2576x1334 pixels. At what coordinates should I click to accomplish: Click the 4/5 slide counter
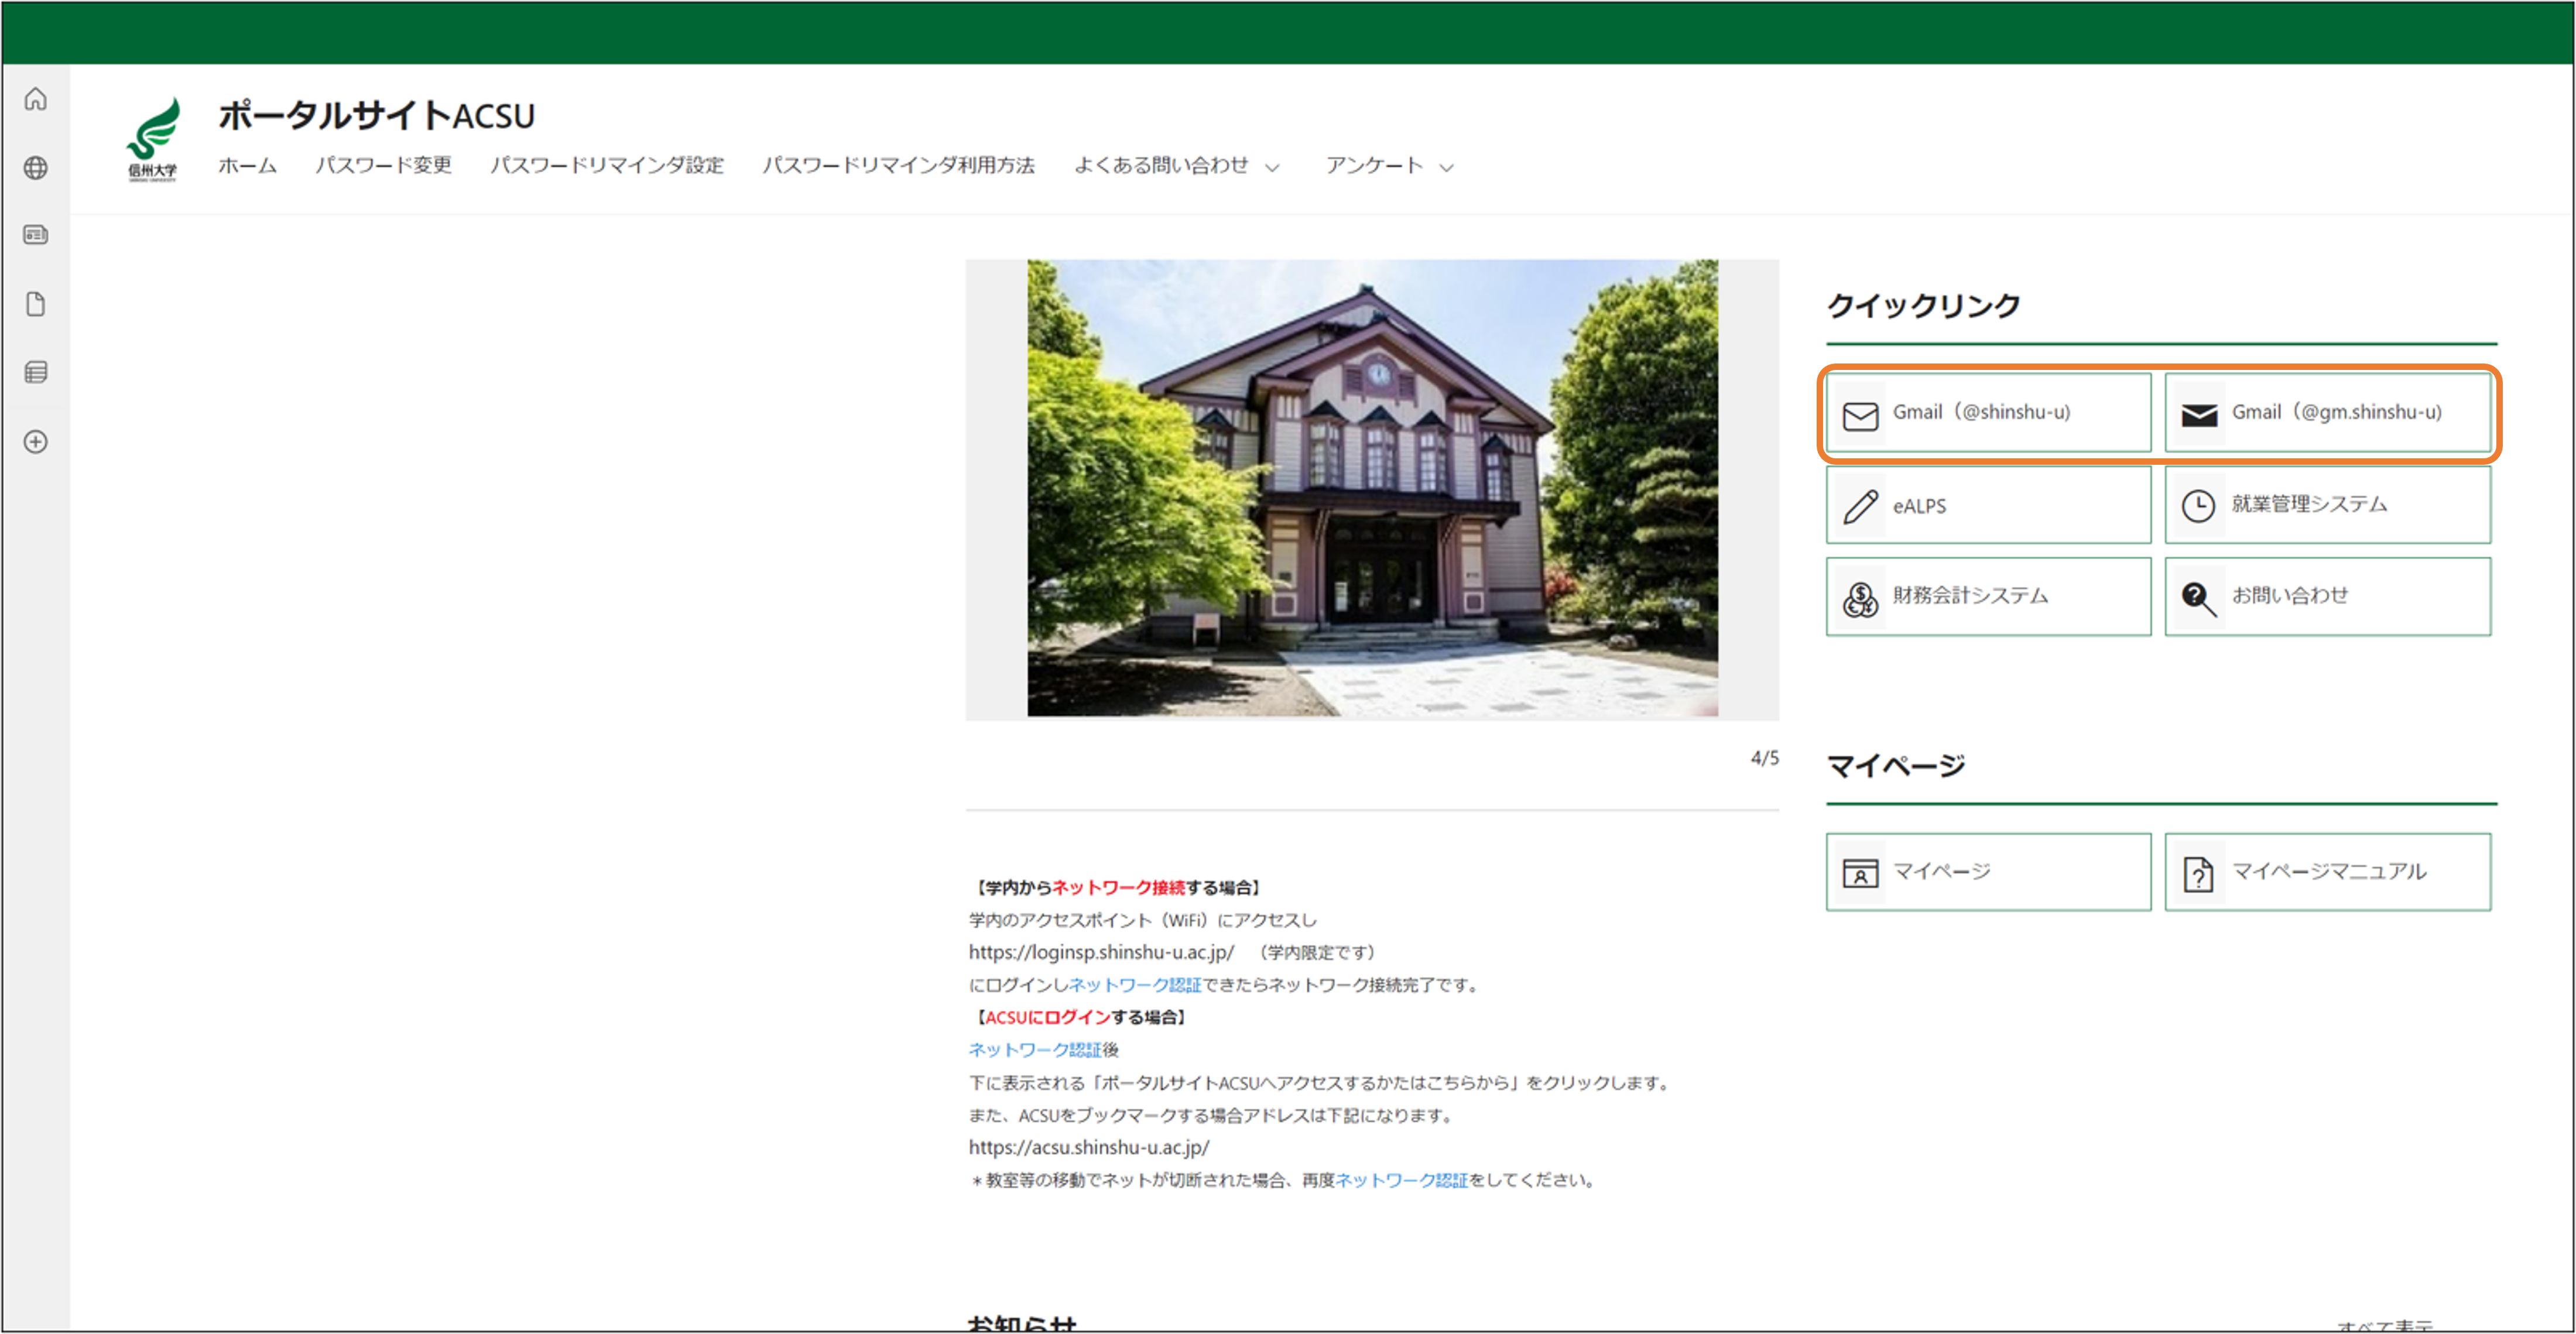coord(1764,758)
